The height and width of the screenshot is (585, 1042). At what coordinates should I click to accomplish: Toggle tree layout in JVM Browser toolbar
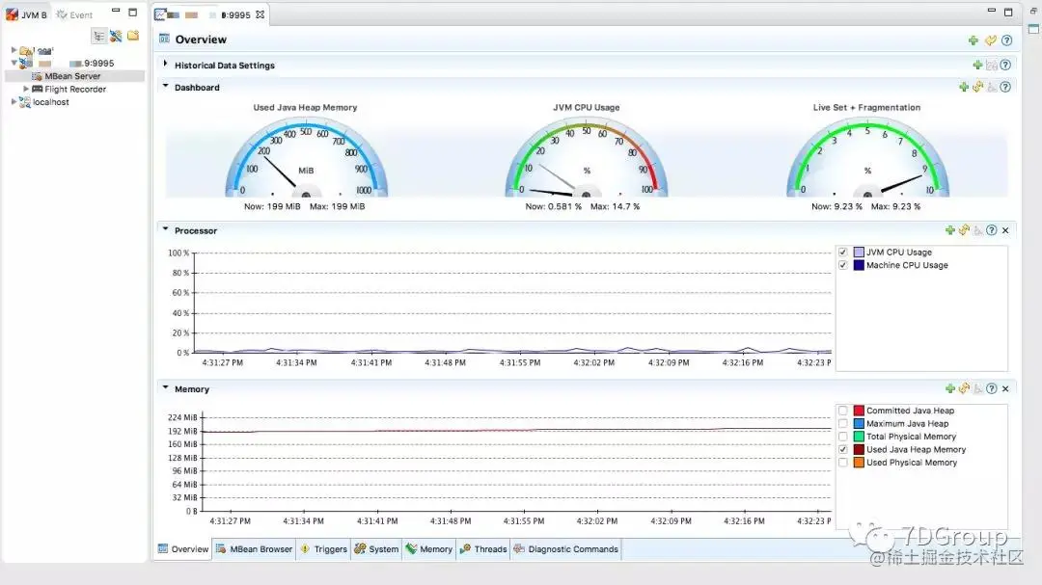[x=99, y=37]
